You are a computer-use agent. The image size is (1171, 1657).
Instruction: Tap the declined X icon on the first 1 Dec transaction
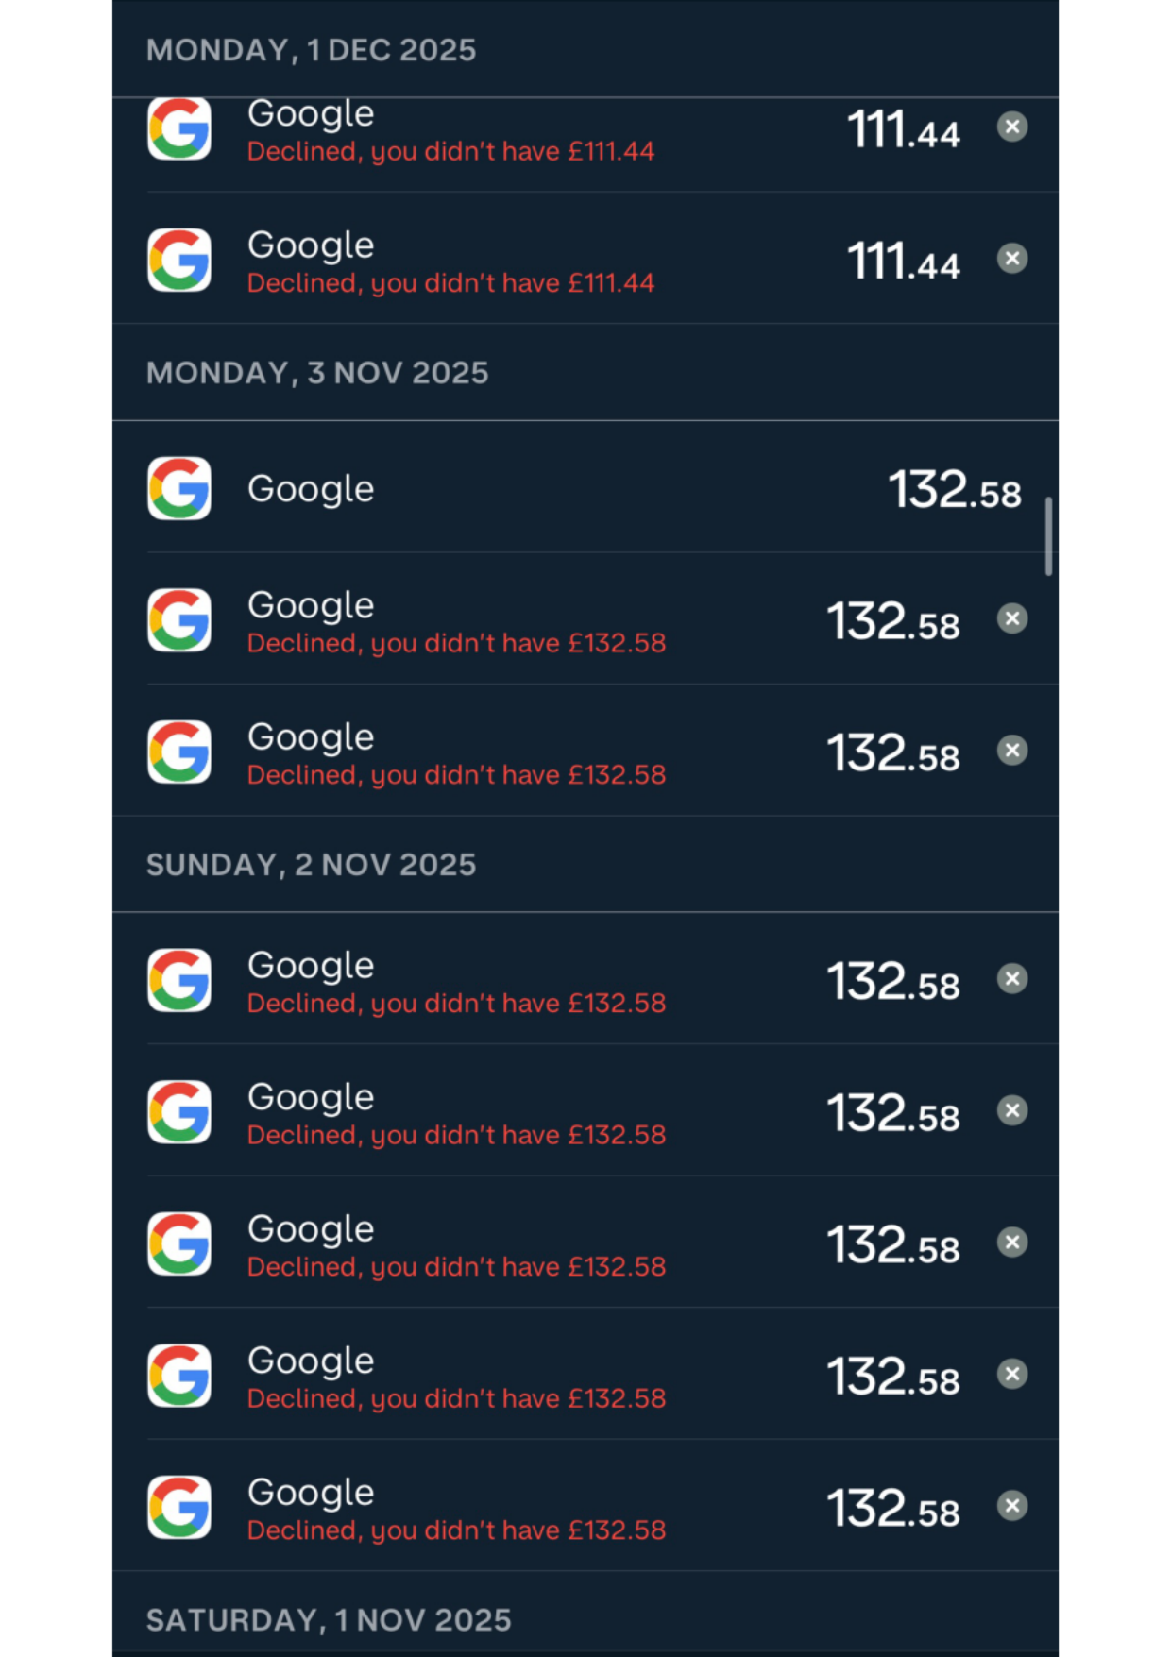1012,127
